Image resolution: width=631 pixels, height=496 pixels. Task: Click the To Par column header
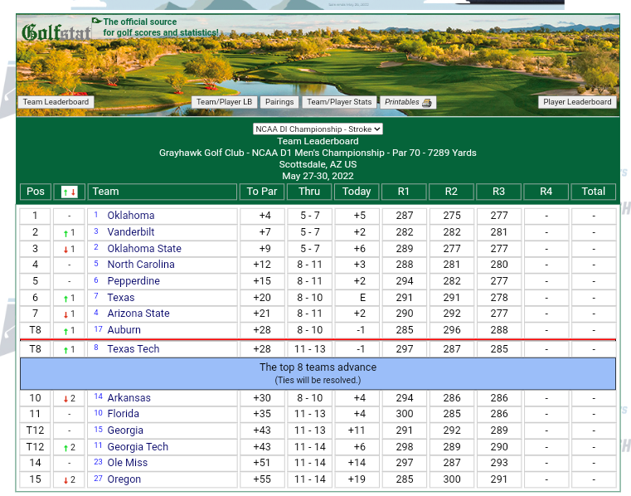tap(262, 192)
